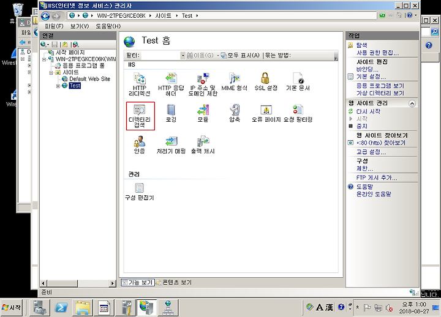
Task: Open the 바인딩 link
Action: [367, 69]
